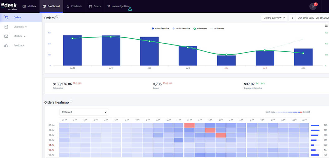This screenshot has height=158, width=329.
Task: Click the Jul 2 x-axis label
Action: 149,68
